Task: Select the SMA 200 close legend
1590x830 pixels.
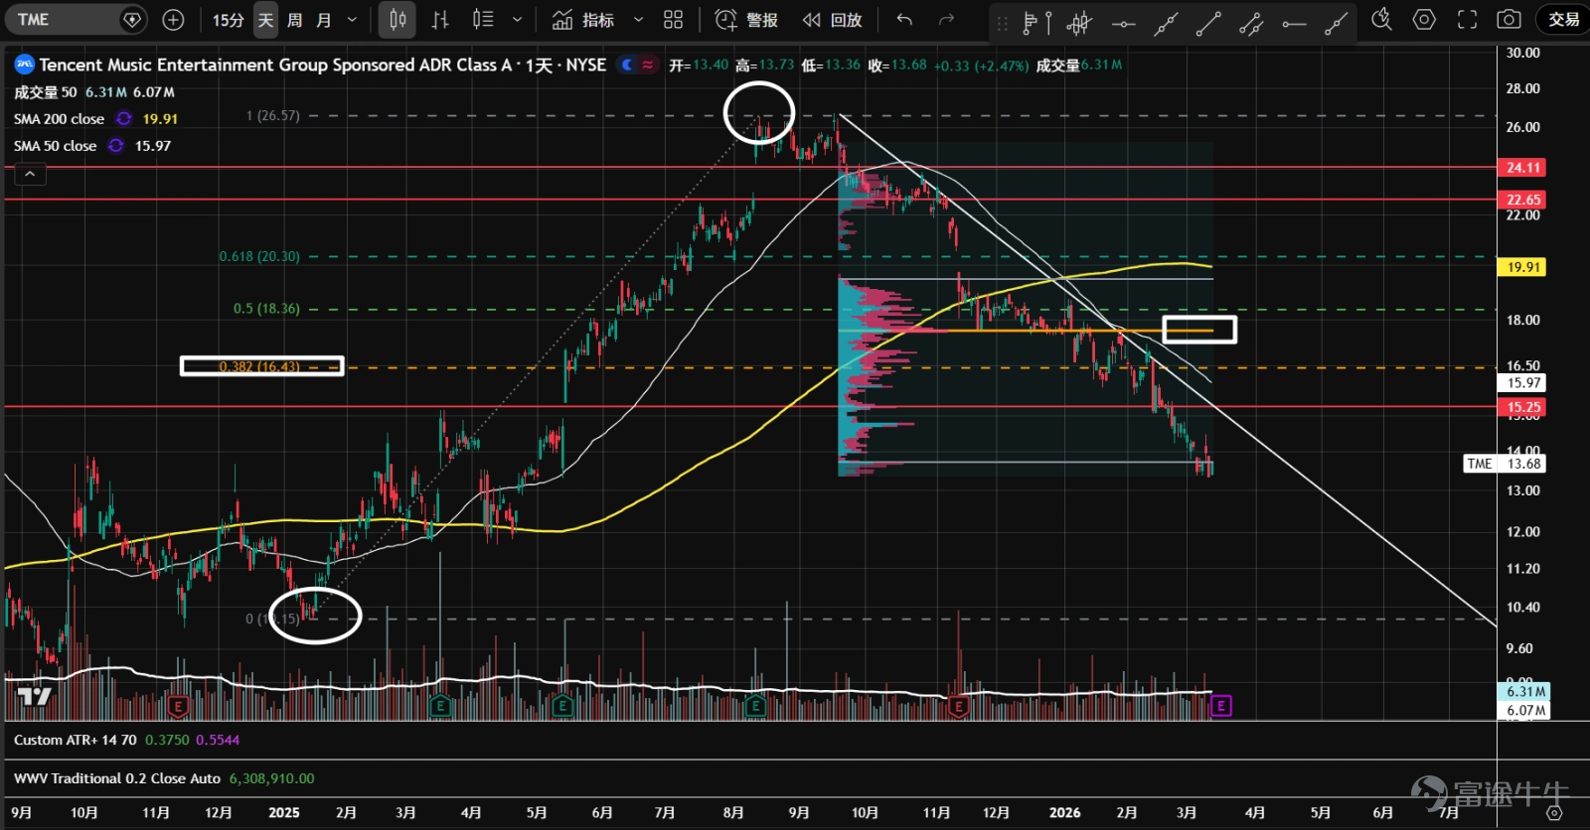Action: coord(59,119)
